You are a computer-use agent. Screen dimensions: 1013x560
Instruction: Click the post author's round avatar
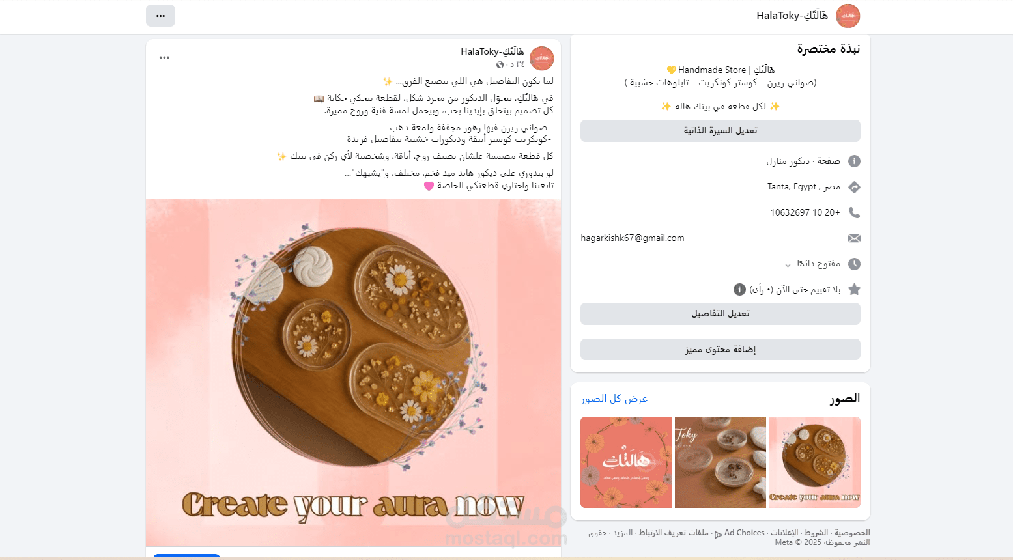pos(541,58)
